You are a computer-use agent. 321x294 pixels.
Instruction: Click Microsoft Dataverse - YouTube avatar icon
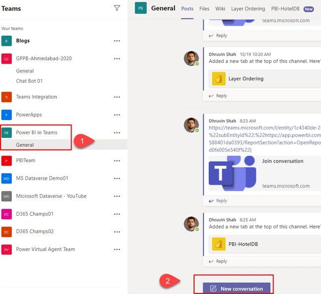[6, 196]
